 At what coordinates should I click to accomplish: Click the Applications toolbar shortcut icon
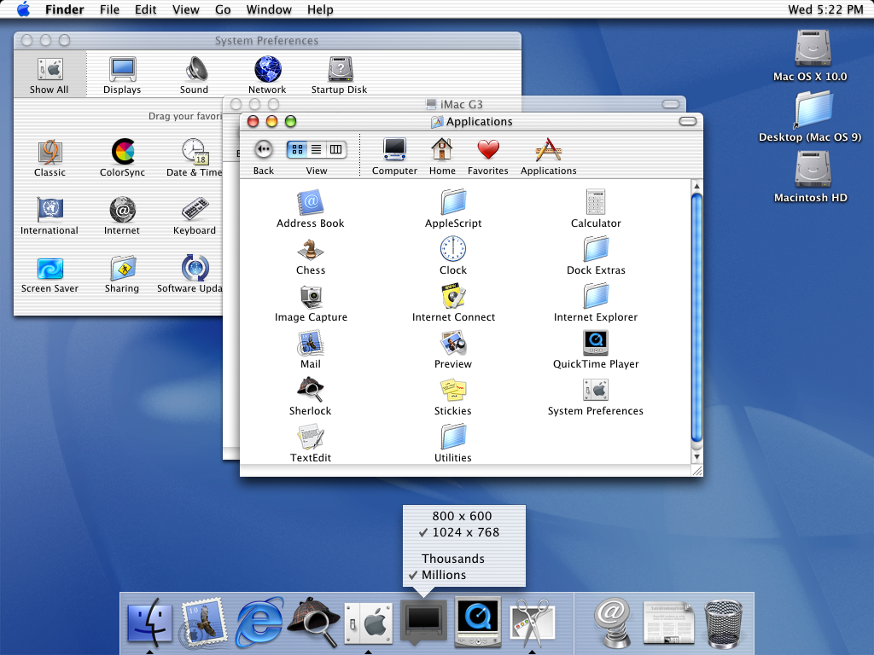coord(549,149)
